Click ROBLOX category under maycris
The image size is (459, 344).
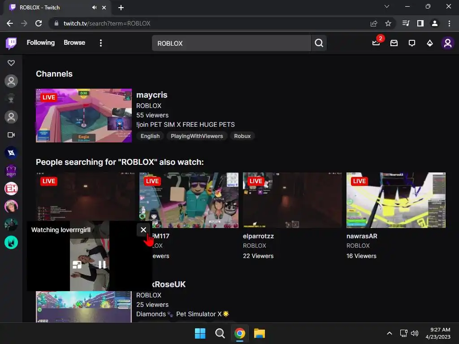point(149,106)
